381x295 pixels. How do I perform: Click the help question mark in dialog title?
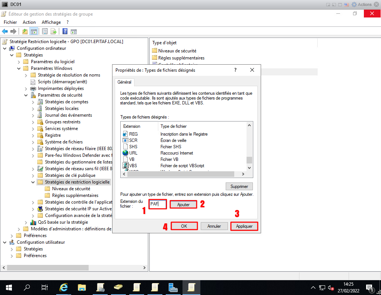pos(235,70)
